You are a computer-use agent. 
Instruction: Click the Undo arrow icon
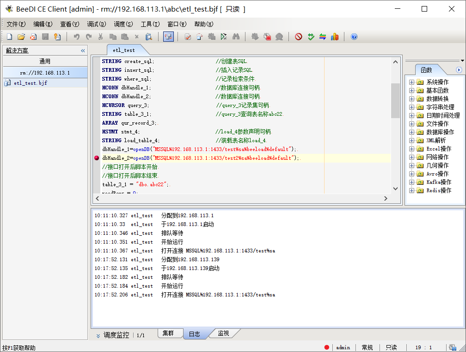click(77, 37)
